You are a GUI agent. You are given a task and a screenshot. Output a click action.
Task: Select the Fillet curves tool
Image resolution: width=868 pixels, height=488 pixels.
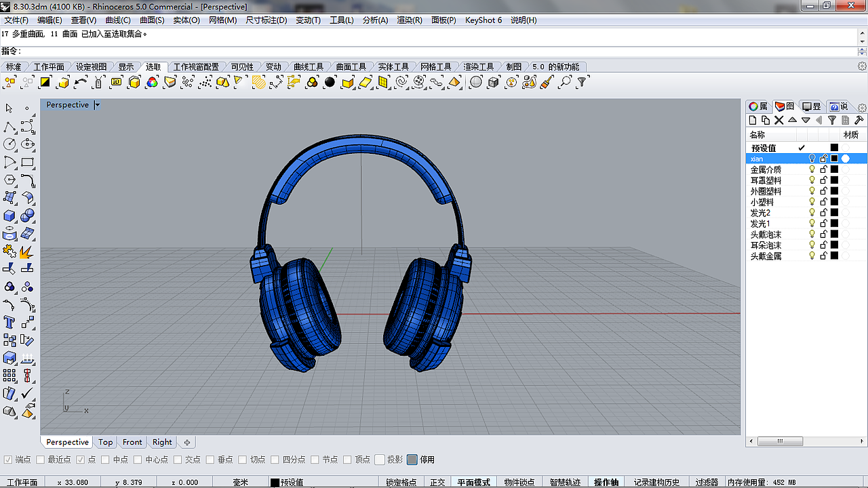click(x=28, y=180)
